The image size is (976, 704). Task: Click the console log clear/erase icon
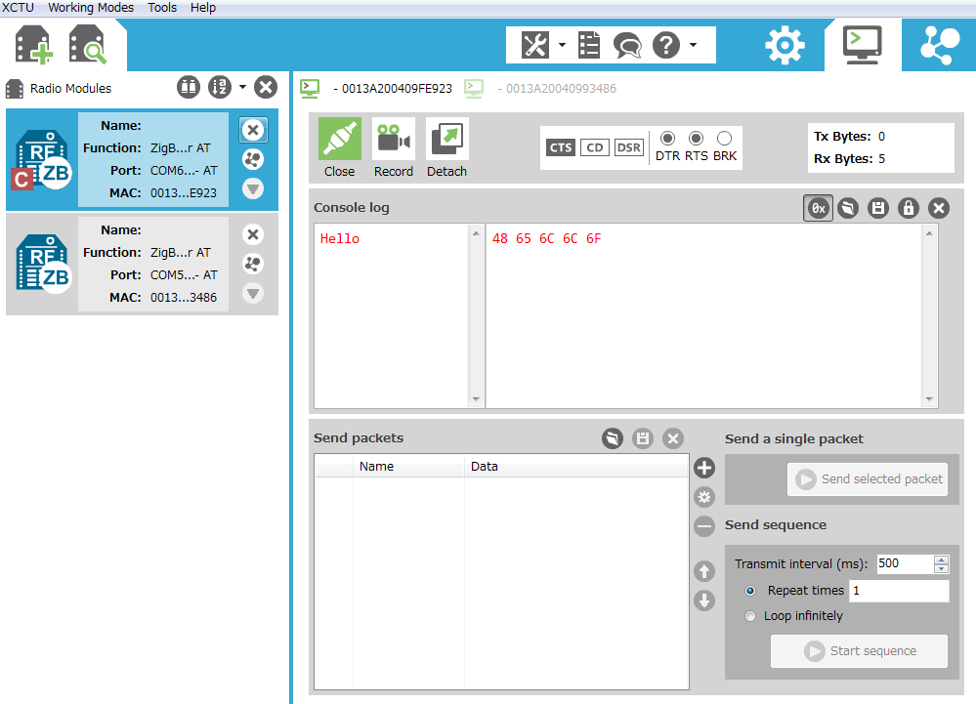(x=848, y=208)
